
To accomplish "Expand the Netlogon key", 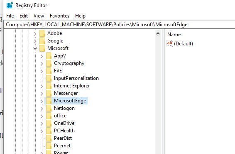I will pos(42,109).
